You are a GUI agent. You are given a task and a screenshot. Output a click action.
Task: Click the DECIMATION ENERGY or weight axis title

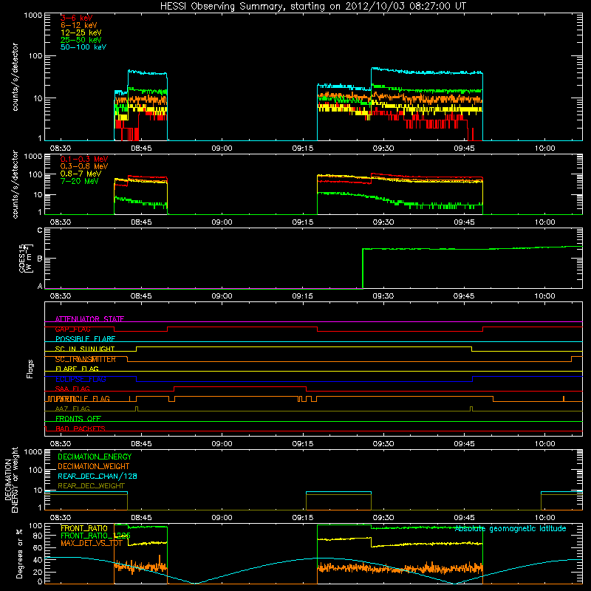[x=11, y=479]
